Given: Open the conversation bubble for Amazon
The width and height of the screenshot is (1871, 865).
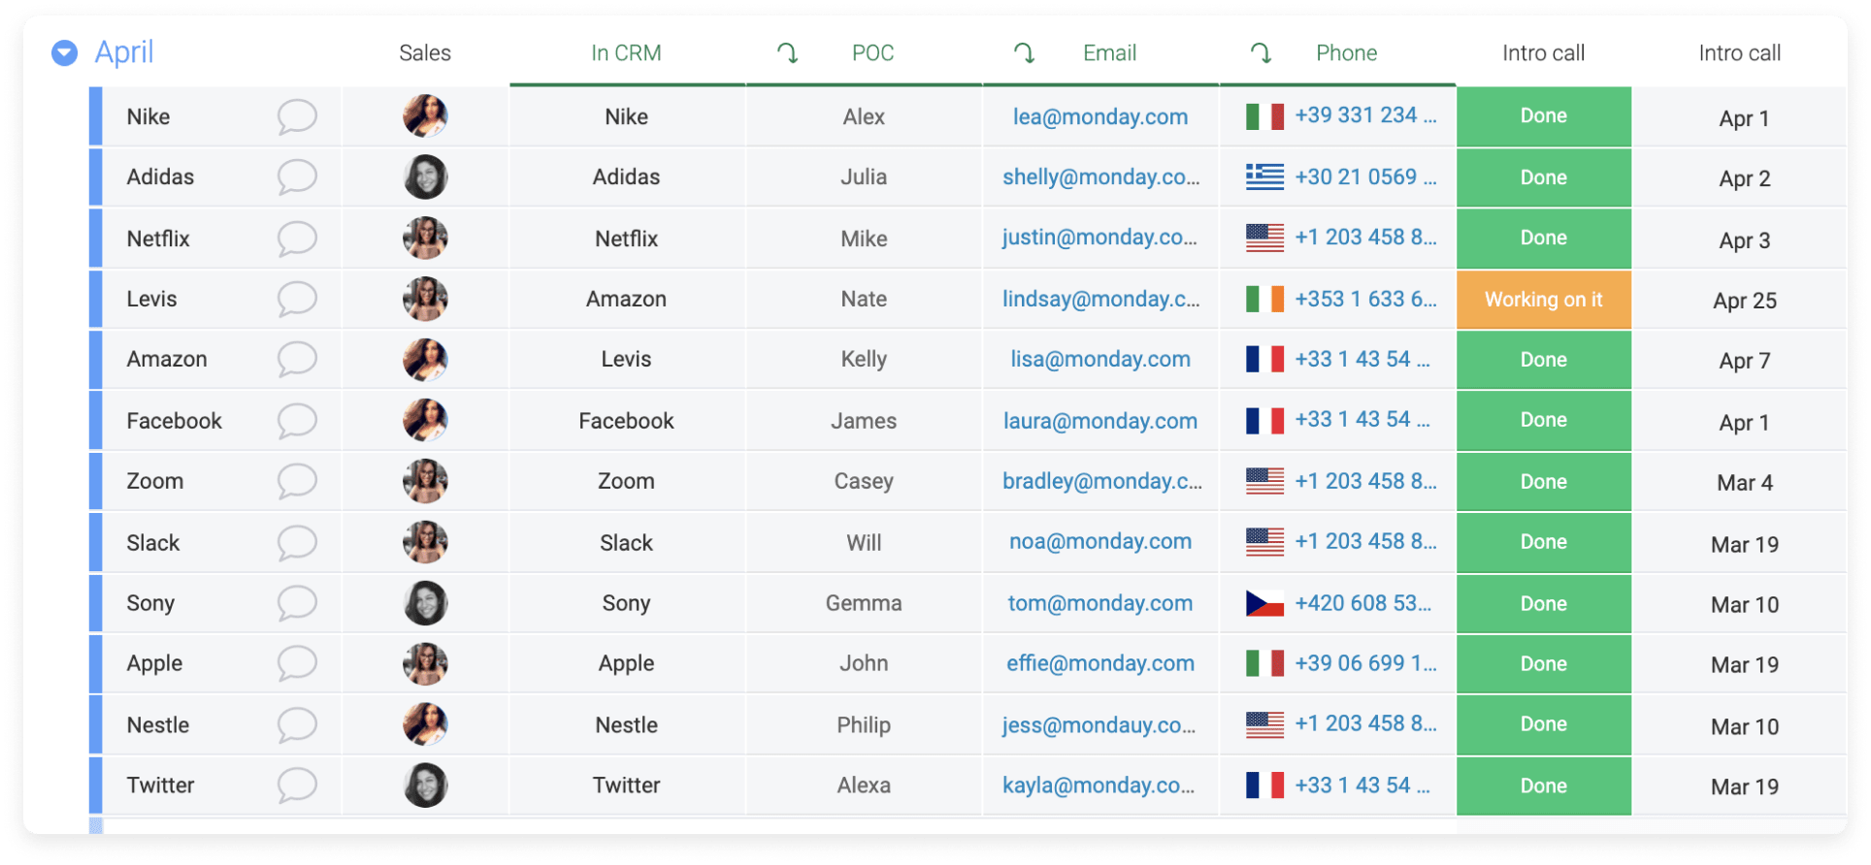Looking at the screenshot, I should coord(297,360).
